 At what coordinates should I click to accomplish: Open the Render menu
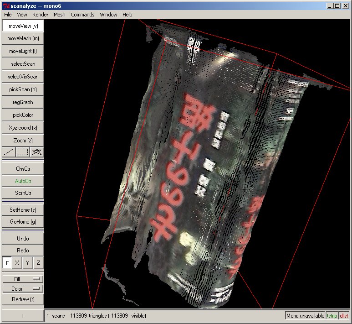coord(40,15)
